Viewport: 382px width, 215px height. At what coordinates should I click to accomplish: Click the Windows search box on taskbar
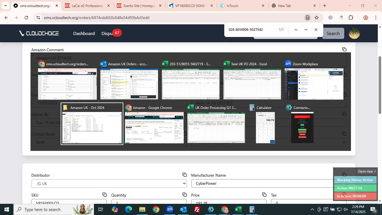[x=54, y=209]
